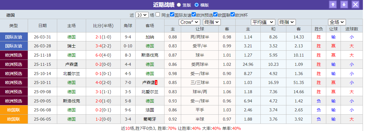The width and height of the screenshot is (365, 131).
Task: Uncheck the 欧国联 checkbox
Action: (215, 14)
